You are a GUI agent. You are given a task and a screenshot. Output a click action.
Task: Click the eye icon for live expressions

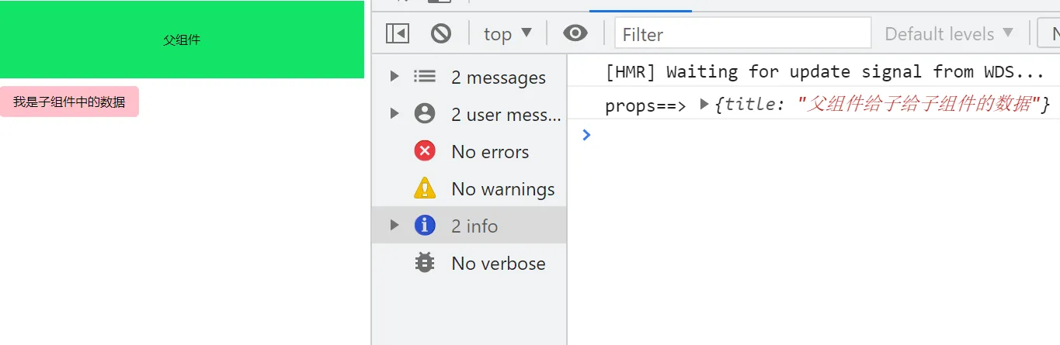[x=575, y=33]
